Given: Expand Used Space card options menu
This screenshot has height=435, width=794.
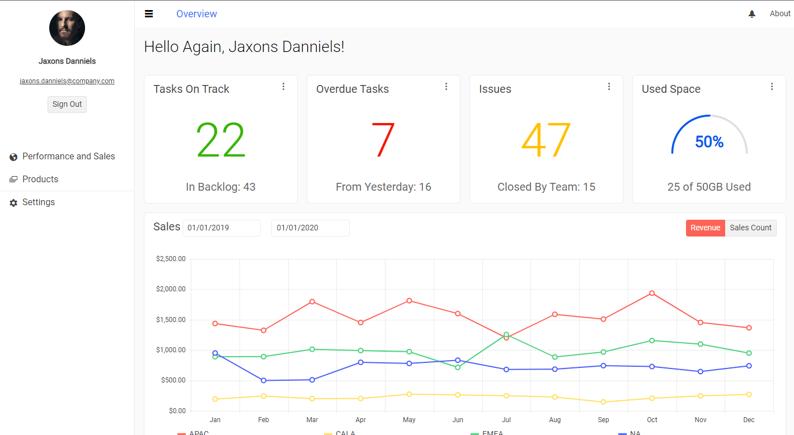Looking at the screenshot, I should tap(772, 87).
